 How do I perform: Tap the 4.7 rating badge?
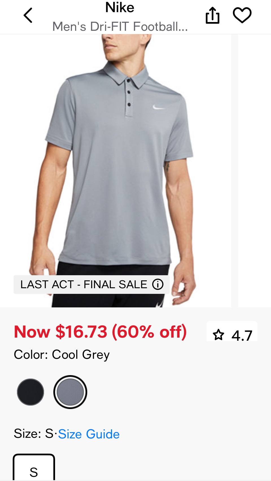coord(232,332)
